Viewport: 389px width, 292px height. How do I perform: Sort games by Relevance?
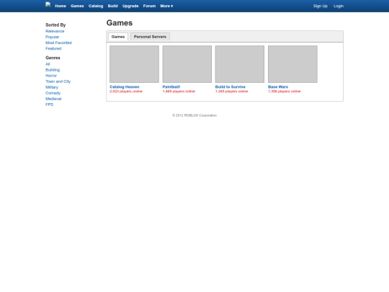pyautogui.click(x=55, y=31)
